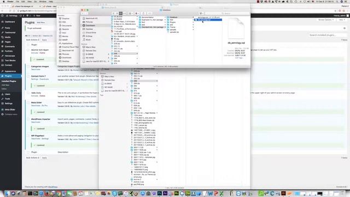Select AirDrop in front Finder sidebar
The height and width of the screenshot is (197, 350).
click(89, 36)
